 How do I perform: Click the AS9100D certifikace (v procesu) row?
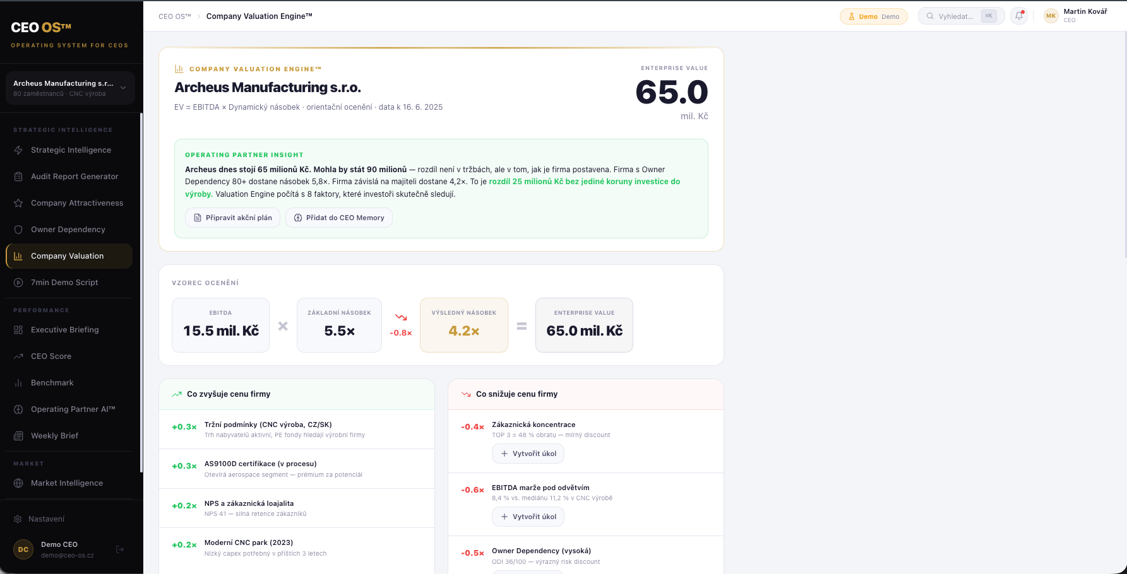(x=297, y=469)
